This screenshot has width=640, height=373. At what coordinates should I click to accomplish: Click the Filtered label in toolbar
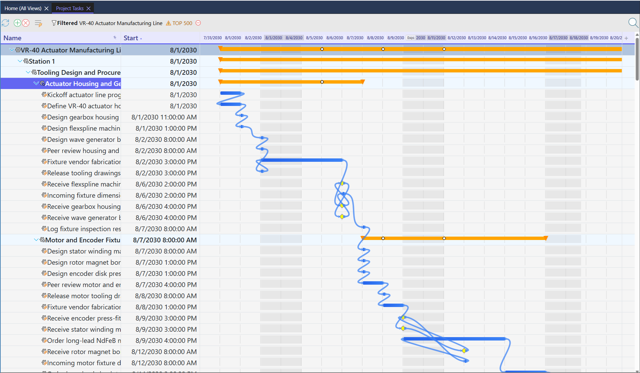(67, 23)
